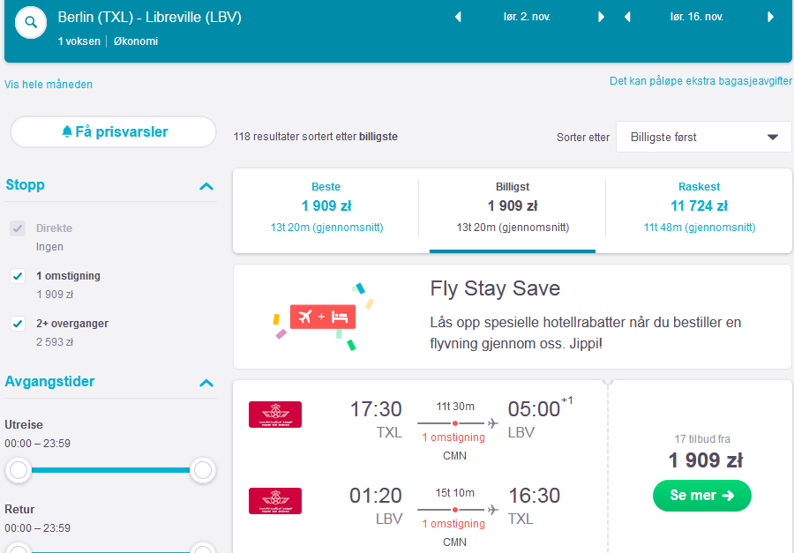This screenshot has width=794, height=553.
Task: Uncheck the 1 omstigning filter
Action: (18, 276)
